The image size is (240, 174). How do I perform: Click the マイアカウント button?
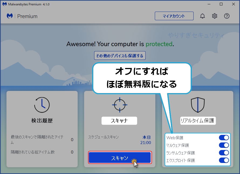(174, 16)
